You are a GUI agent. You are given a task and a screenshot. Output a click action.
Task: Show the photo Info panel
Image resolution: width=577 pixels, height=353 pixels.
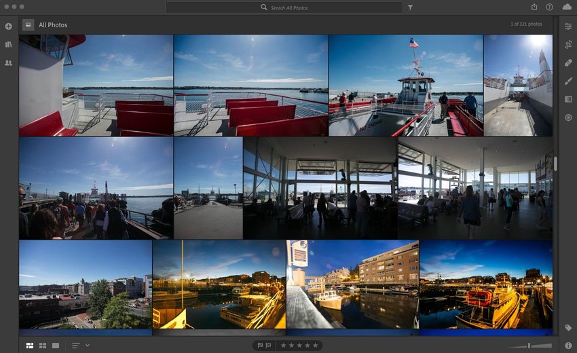click(568, 346)
